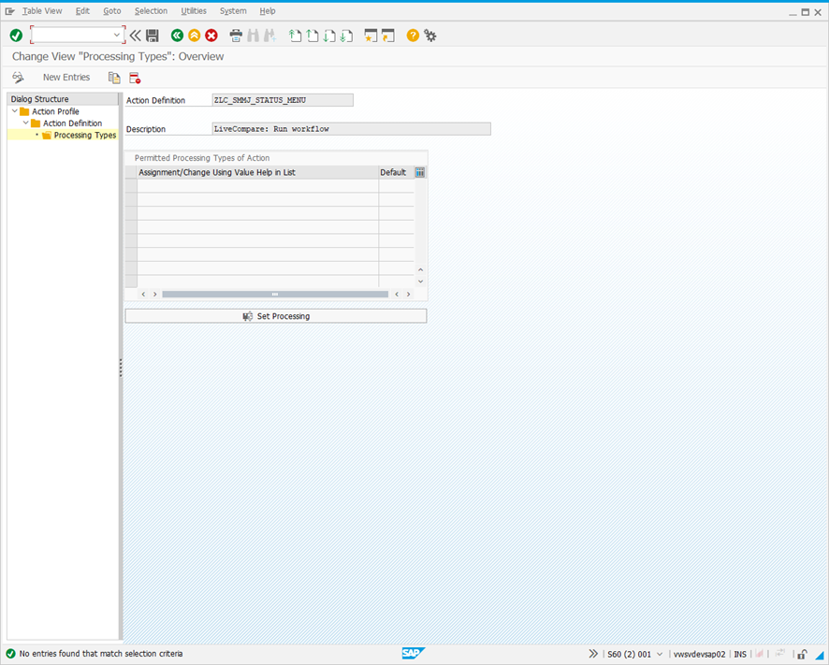The height and width of the screenshot is (665, 829).
Task: Collapse the command field double-arrow
Action: 136,36
